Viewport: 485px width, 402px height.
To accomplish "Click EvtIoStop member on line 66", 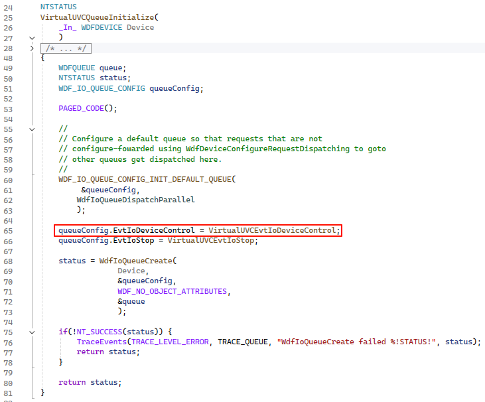I will click(x=133, y=241).
